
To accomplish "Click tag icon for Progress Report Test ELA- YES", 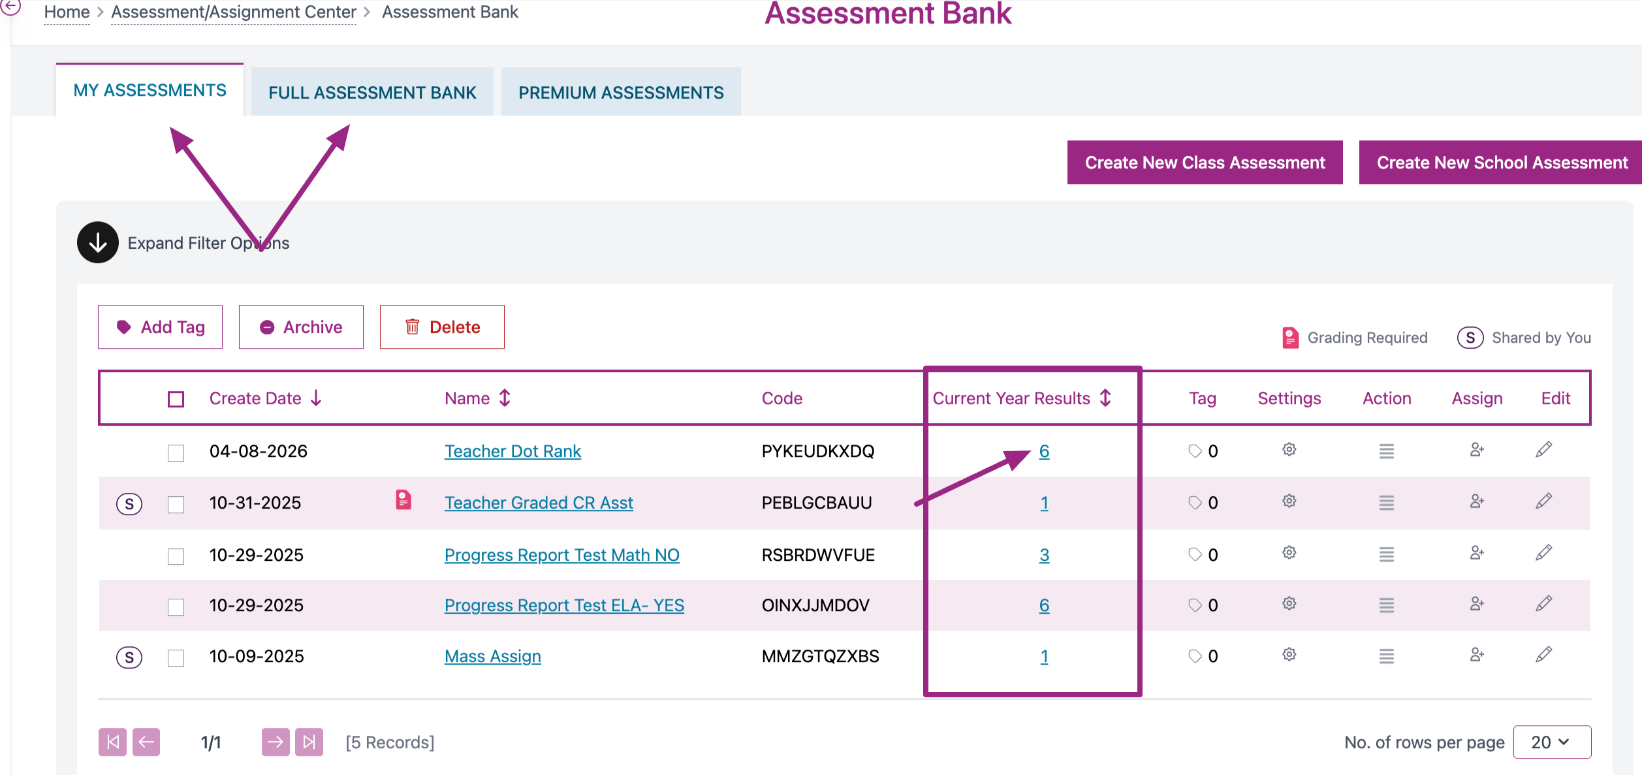I will 1195,605.
